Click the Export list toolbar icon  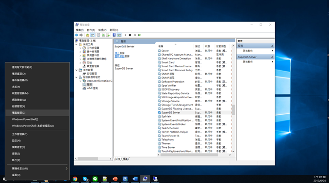pyautogui.click(x=108, y=35)
